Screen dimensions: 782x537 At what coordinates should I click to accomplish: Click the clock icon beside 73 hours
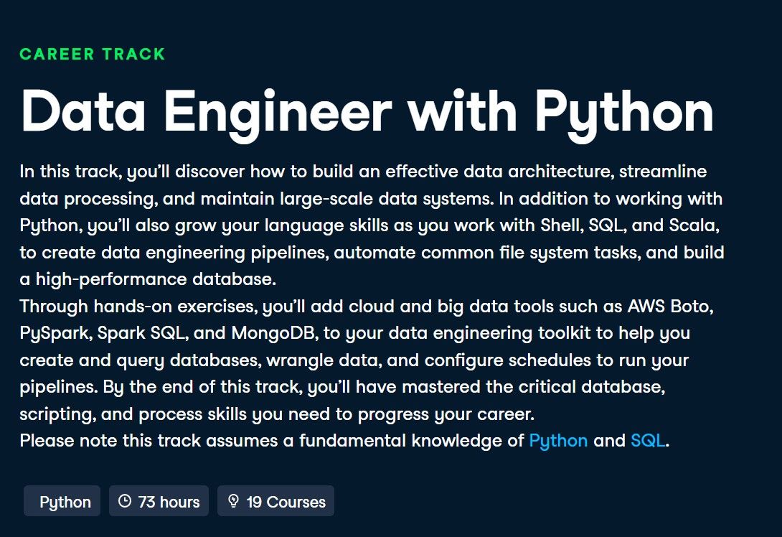coord(125,501)
